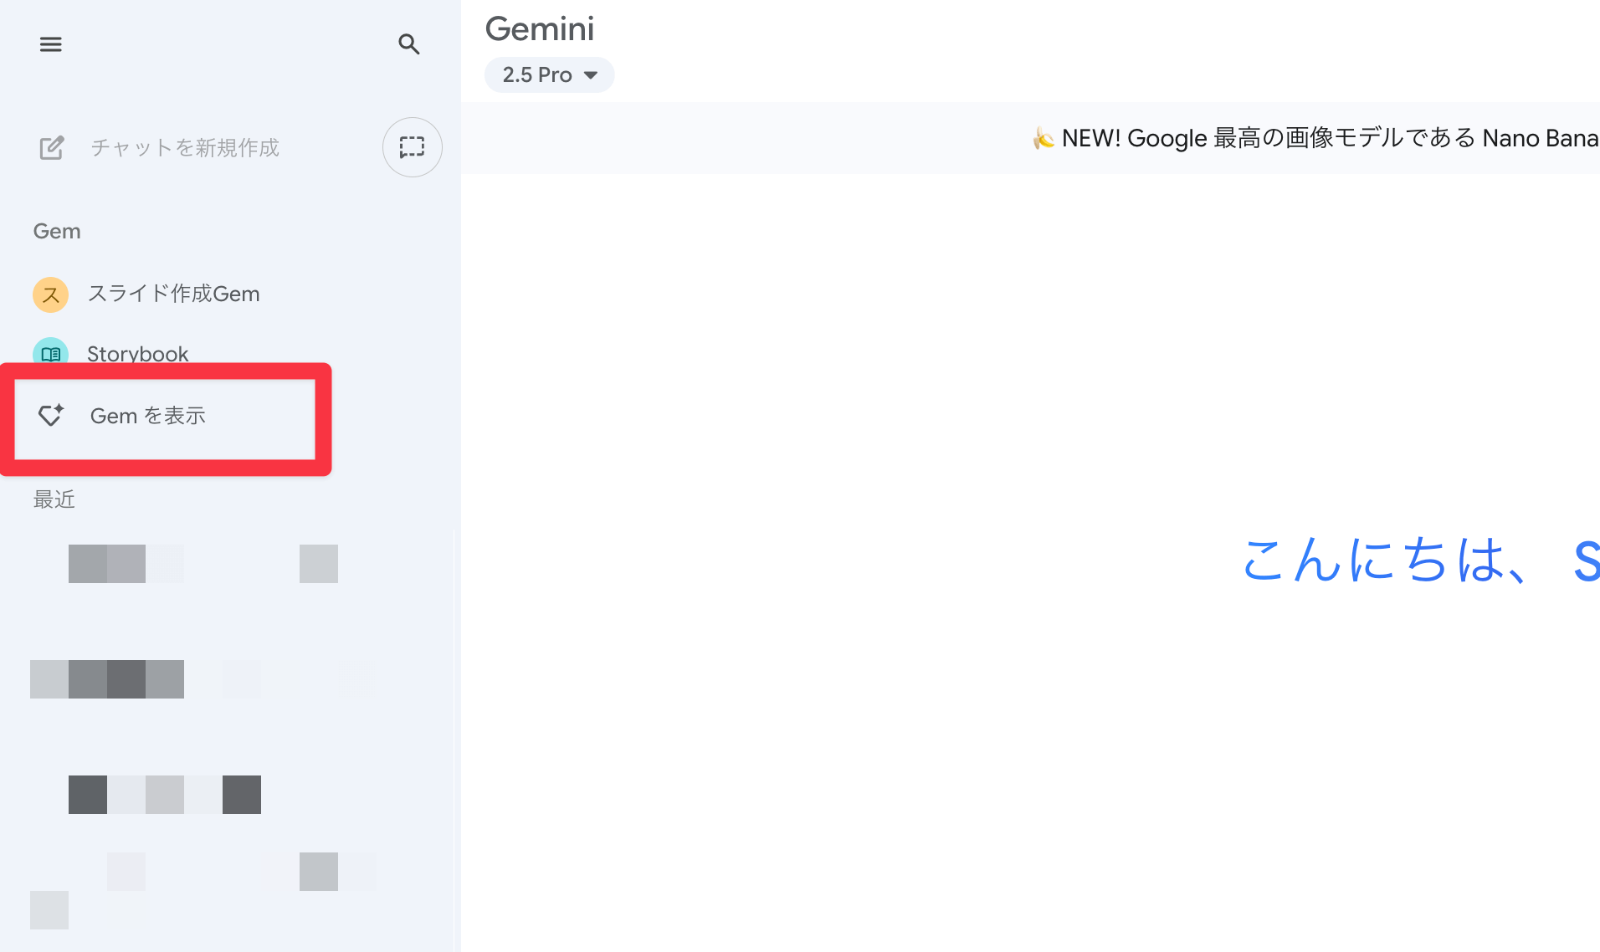Click the Storybook Gem book icon
This screenshot has height=952, width=1600.
click(x=50, y=353)
